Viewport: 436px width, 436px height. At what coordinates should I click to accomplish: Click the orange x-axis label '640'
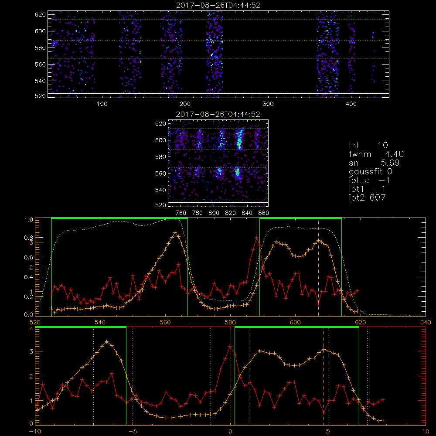pos(426,322)
